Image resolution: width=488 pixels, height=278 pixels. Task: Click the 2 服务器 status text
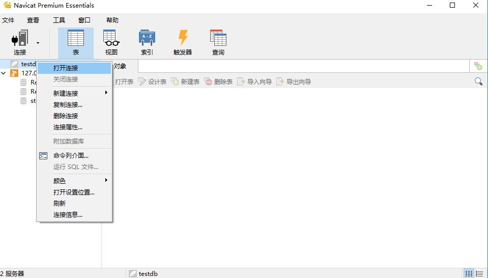(12, 273)
